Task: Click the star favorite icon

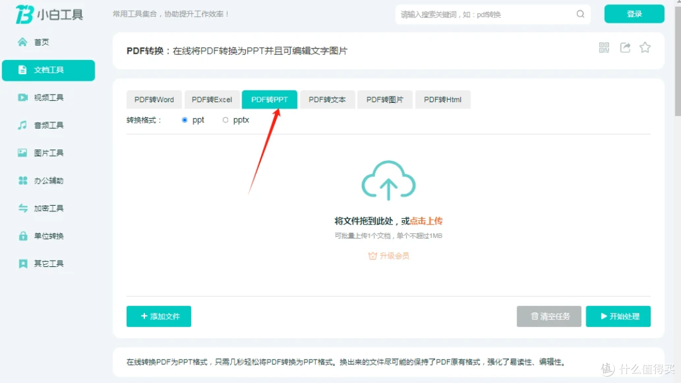Action: (645, 47)
